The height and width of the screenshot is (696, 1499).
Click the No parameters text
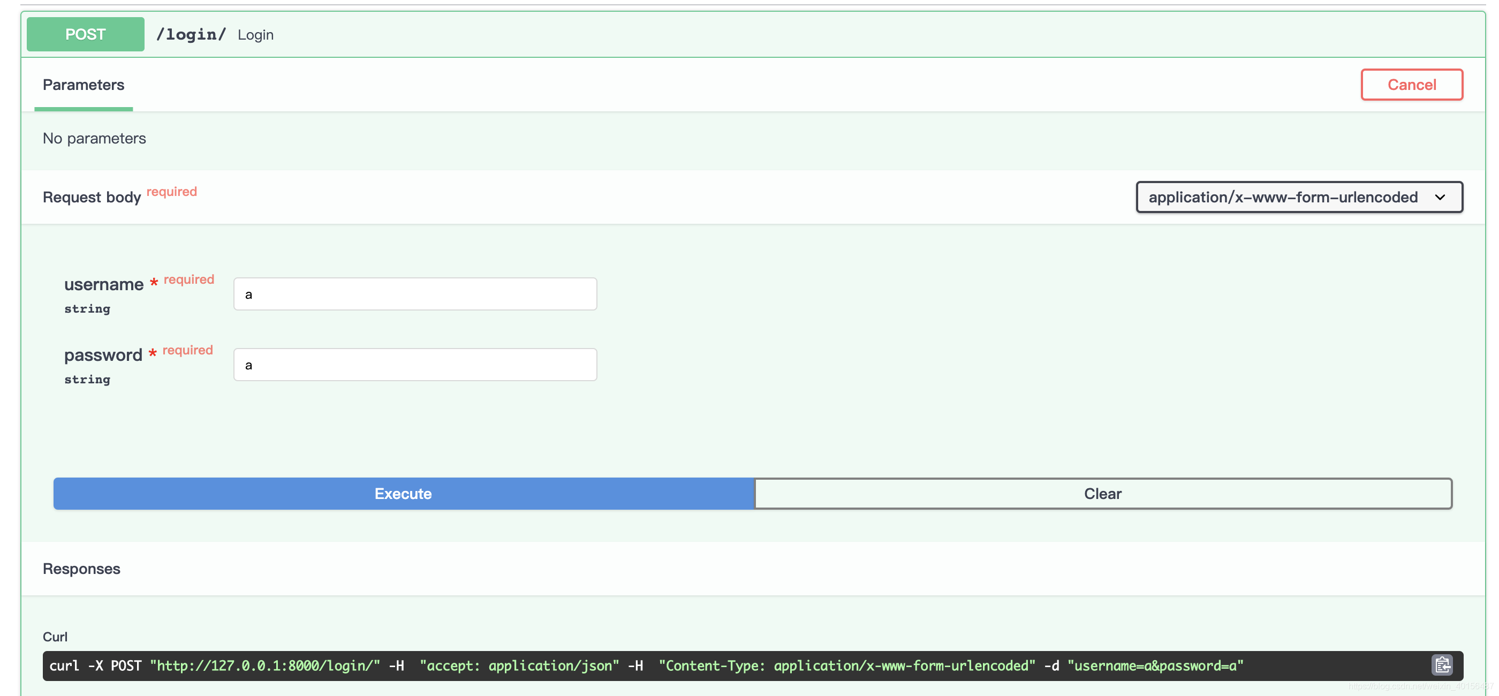(94, 139)
